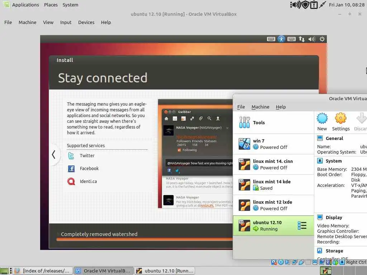Image resolution: width=367 pixels, height=275 pixels.
Task: Open the Input menu of the VM window
Action: tap(66, 23)
